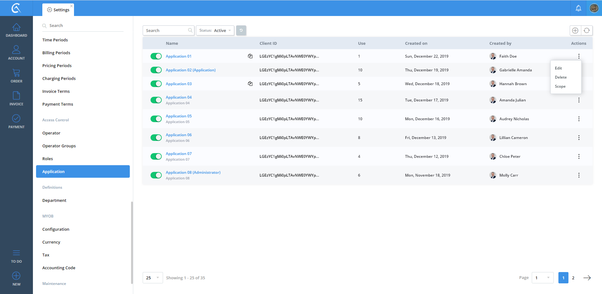Open the Page number dropdown
Viewport: 602px width, 294px height.
click(x=542, y=278)
